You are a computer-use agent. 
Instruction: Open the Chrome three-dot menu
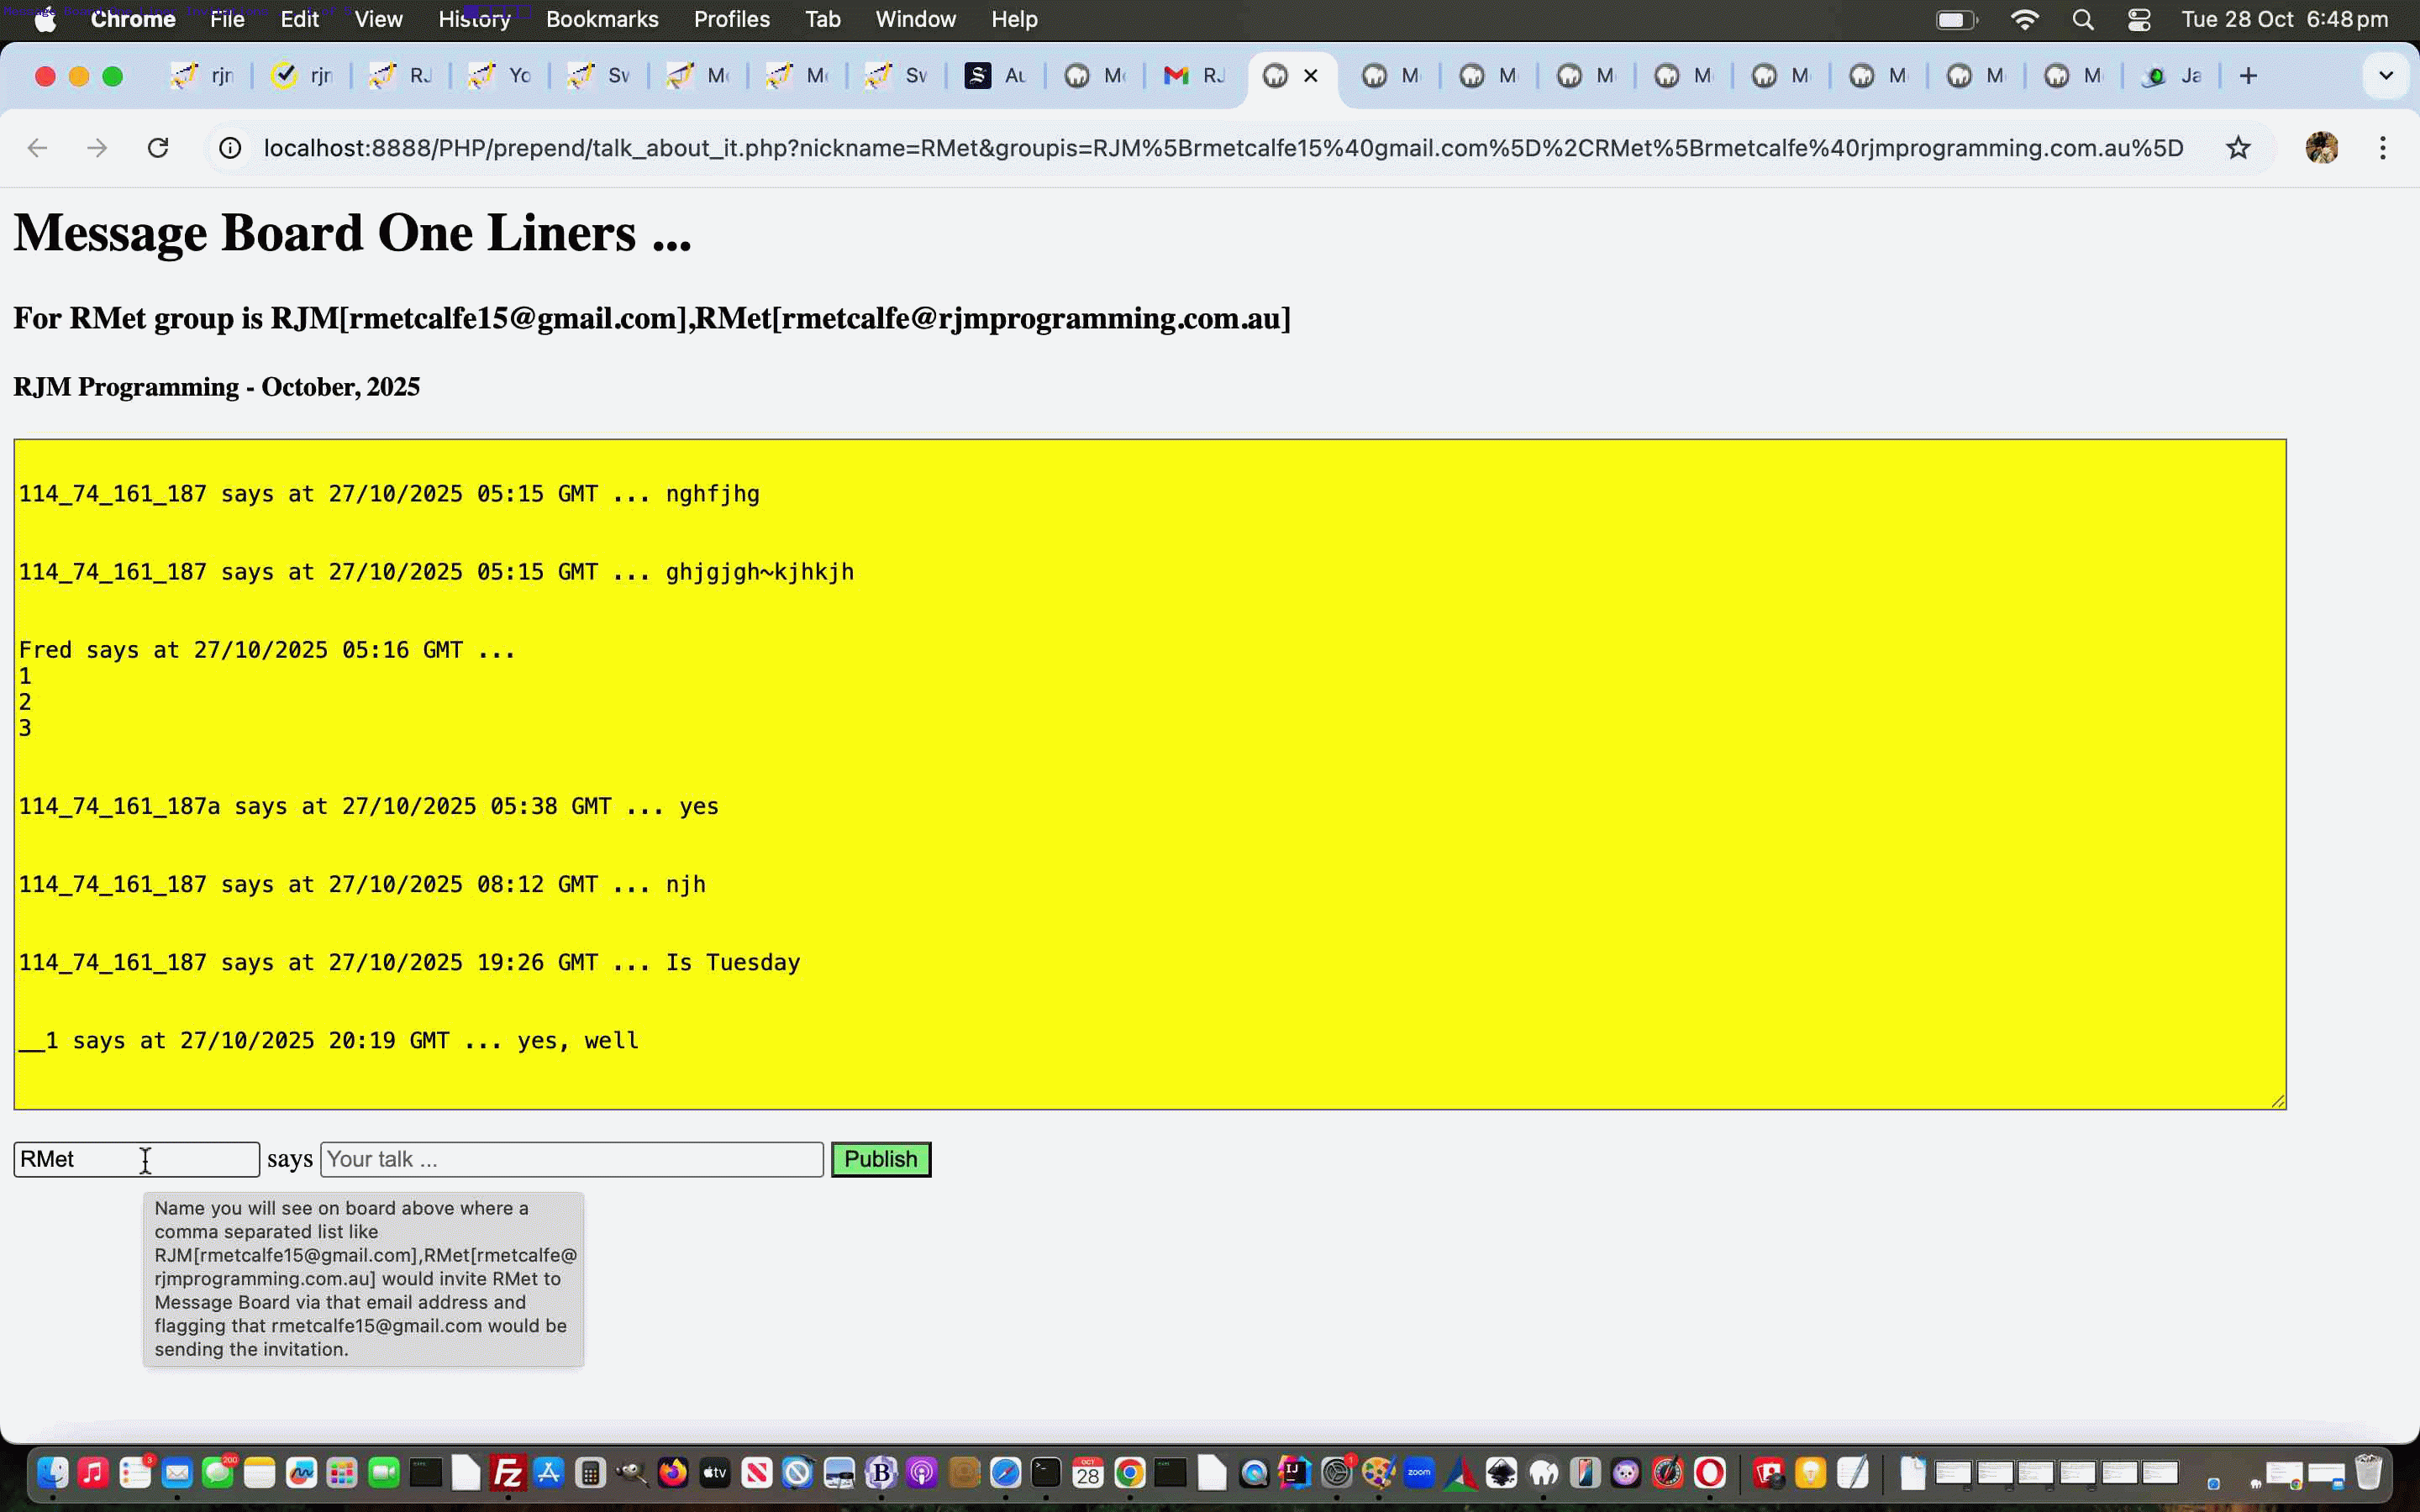(x=2383, y=148)
